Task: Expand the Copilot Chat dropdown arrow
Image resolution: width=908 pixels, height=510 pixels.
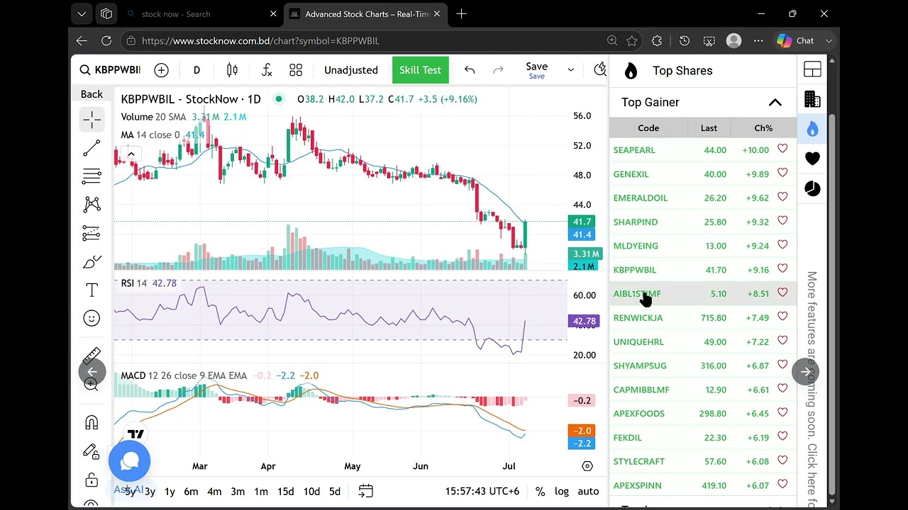Action: click(828, 41)
